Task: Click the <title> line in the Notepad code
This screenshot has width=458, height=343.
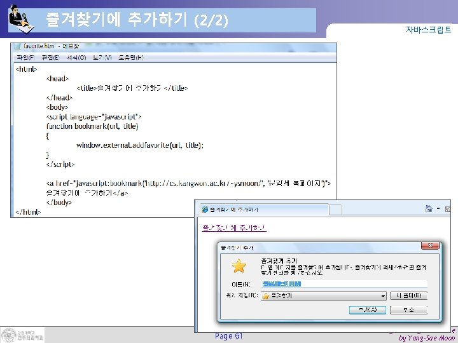Action: click(x=132, y=88)
